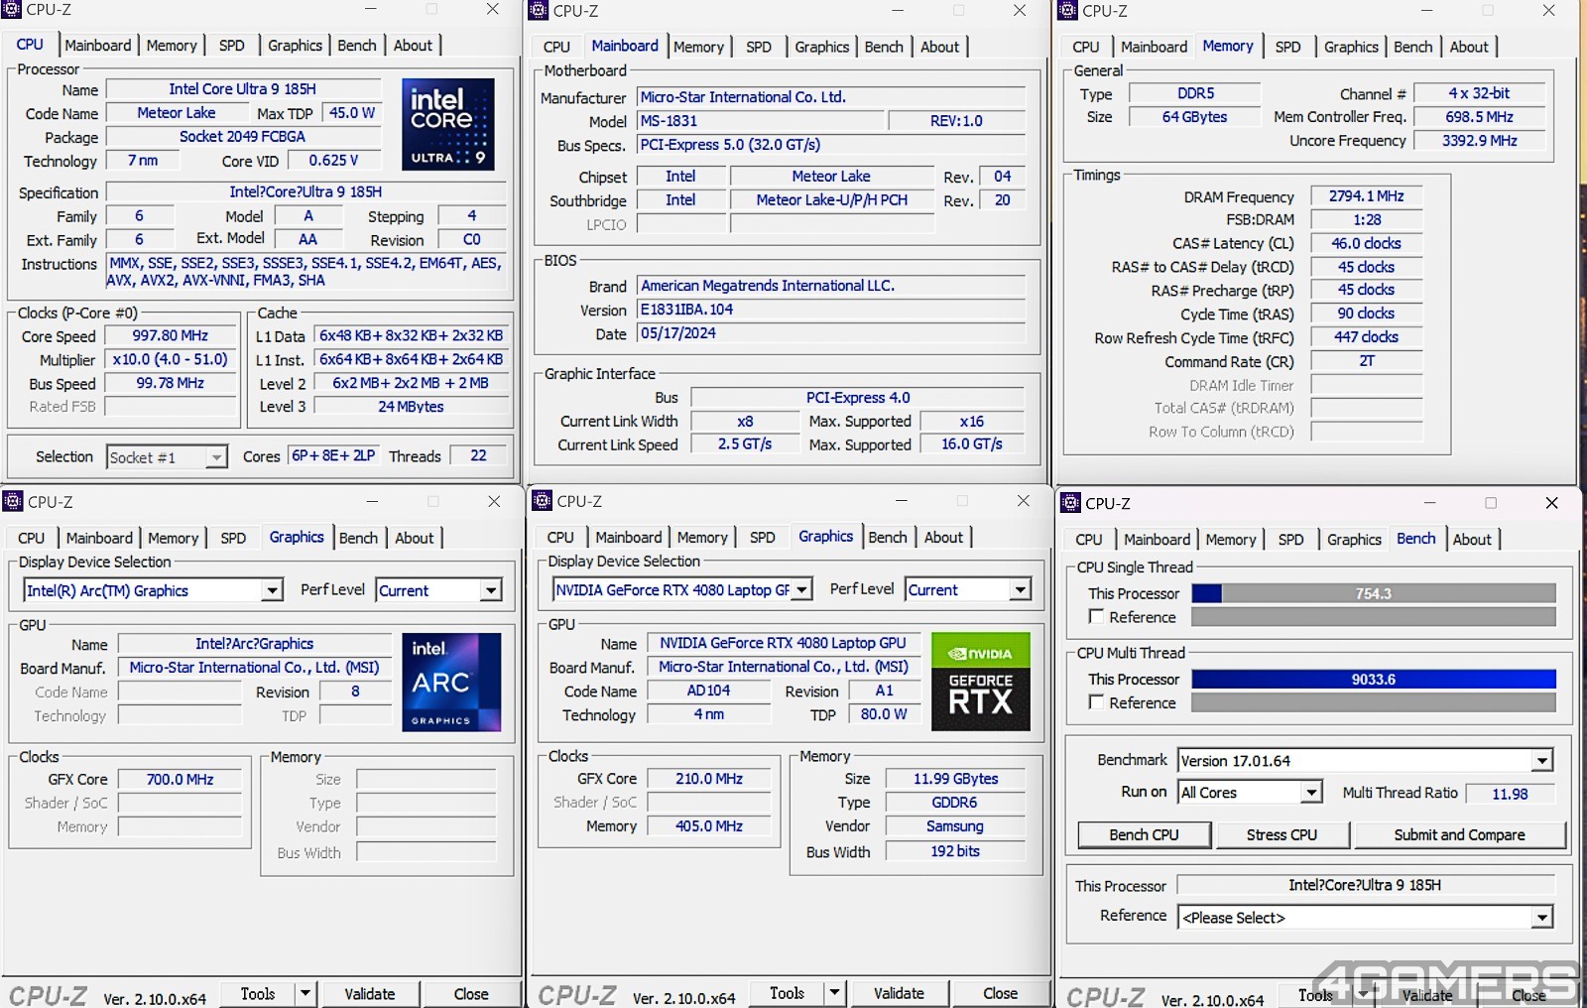This screenshot has width=1587, height=1008.
Task: Click Validate in the NVIDIA Graphics window
Action: 899,992
